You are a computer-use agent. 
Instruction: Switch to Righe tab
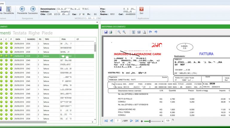(x=34, y=33)
